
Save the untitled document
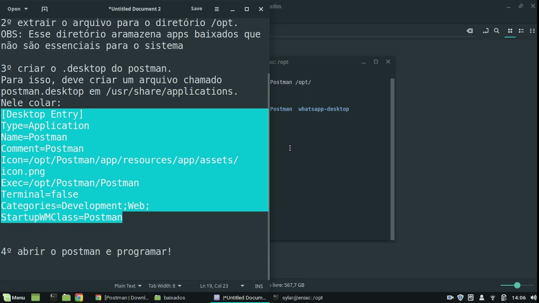pyautogui.click(x=197, y=9)
